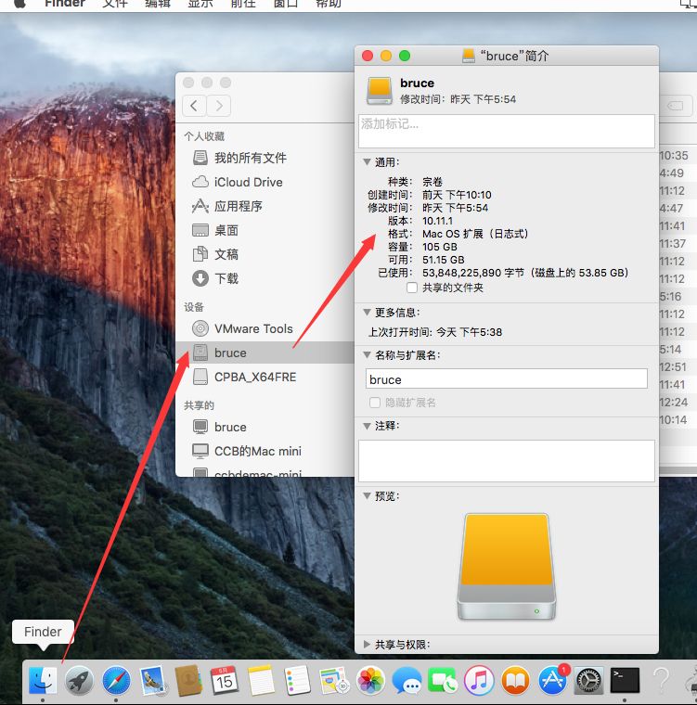Open Messages speech bubble icon
The image size is (697, 705).
point(407,680)
